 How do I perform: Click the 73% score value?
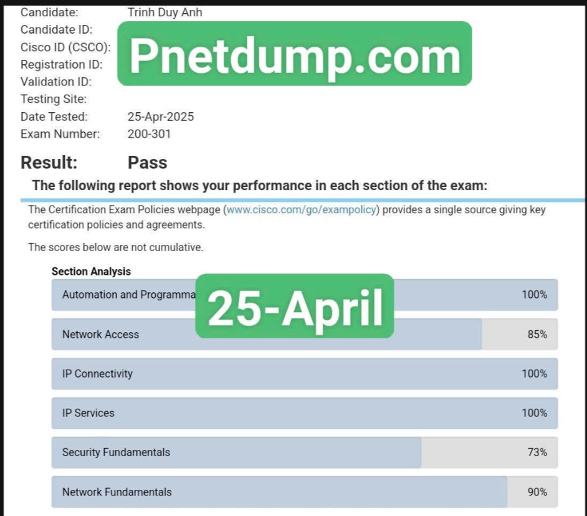tap(537, 452)
